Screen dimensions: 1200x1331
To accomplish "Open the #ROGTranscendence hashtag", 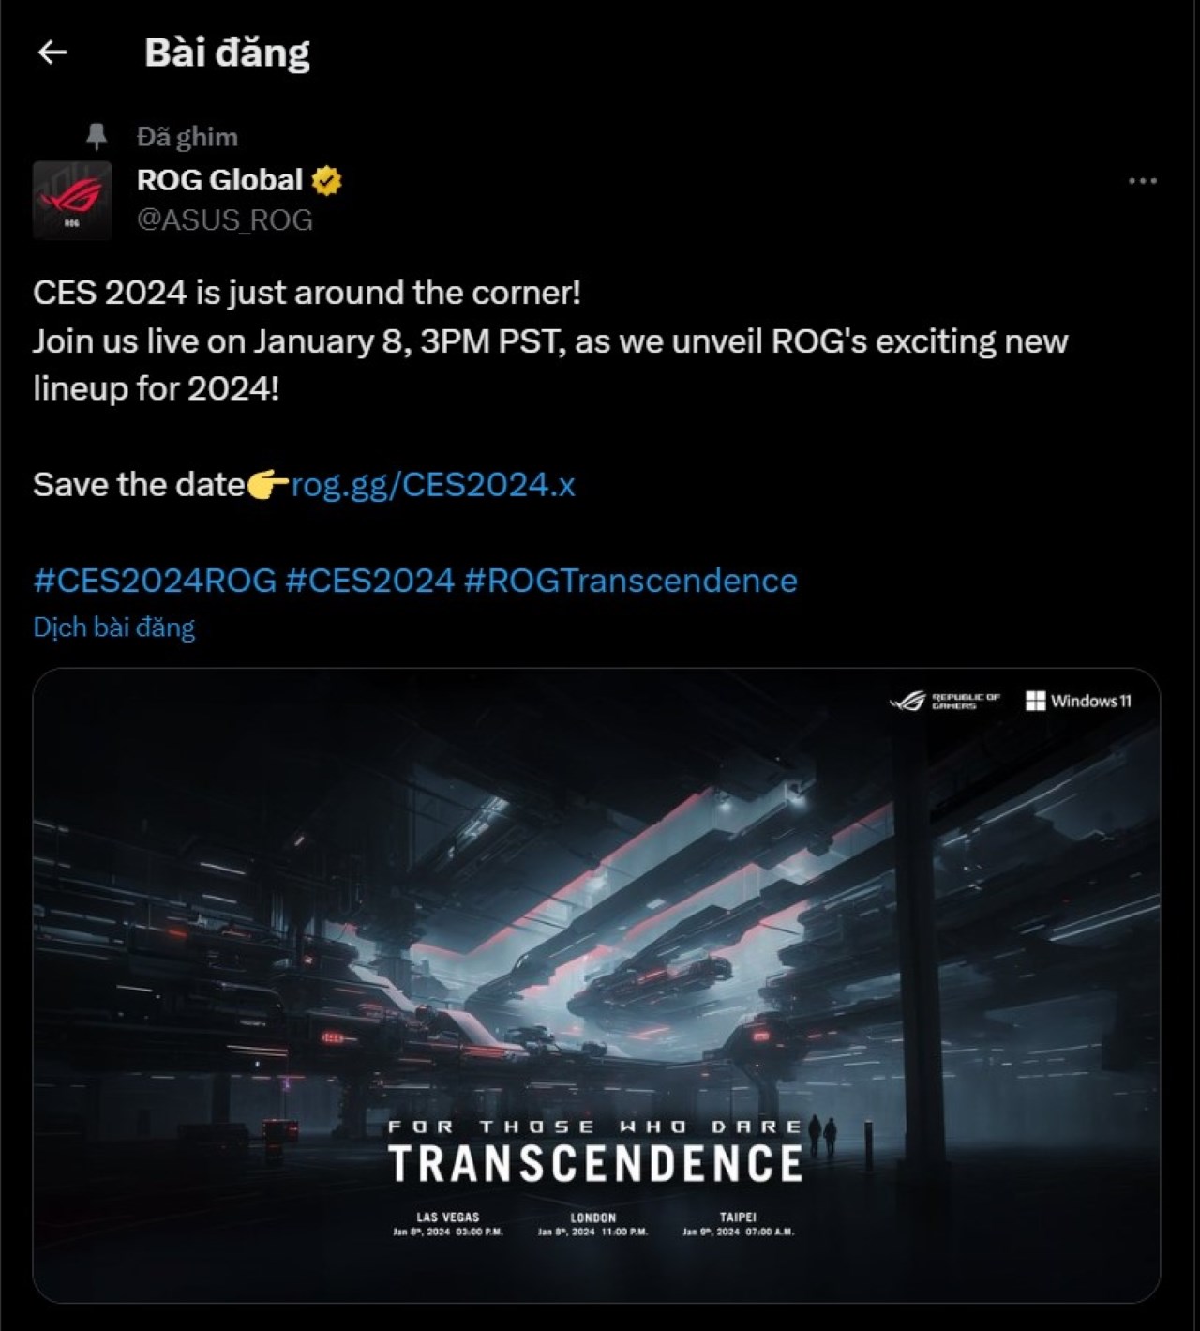I will (630, 581).
